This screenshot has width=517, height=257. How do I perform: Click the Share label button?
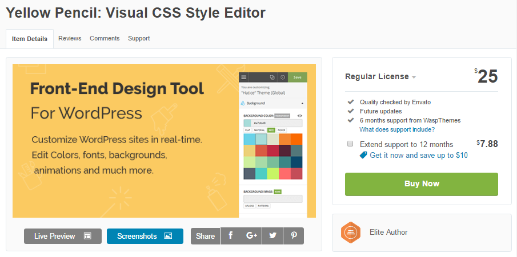click(206, 236)
